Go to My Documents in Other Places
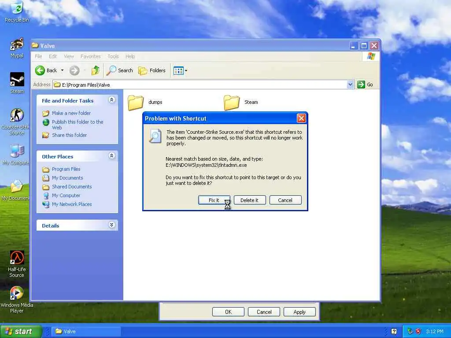The height and width of the screenshot is (338, 451). [x=67, y=178]
